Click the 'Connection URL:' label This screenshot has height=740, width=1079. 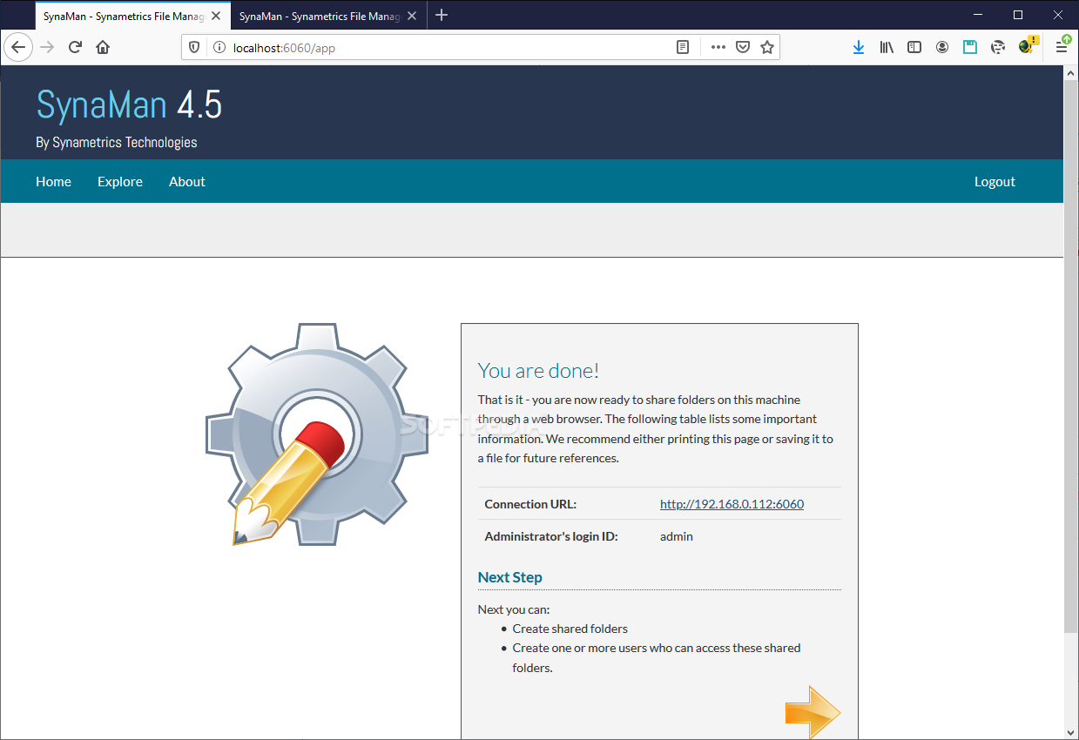530,504
